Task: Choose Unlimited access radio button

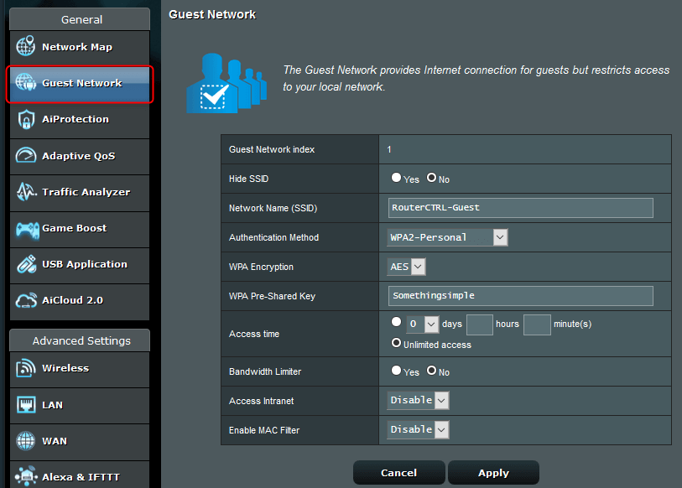Action: point(396,343)
